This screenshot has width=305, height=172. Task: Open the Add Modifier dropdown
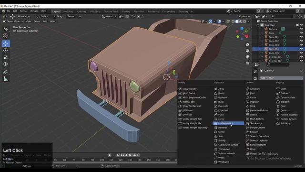tap(281, 78)
